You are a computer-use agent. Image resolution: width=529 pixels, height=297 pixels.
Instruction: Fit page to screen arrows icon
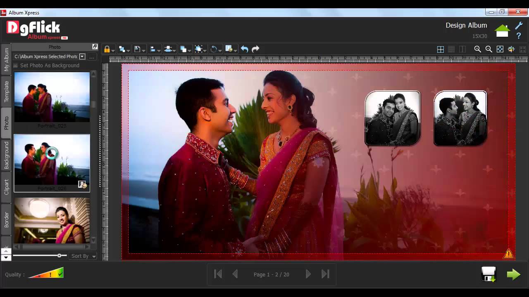tap(500, 49)
